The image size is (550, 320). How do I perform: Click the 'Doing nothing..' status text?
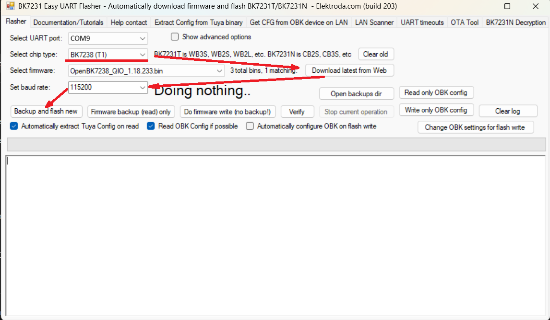[x=202, y=91]
